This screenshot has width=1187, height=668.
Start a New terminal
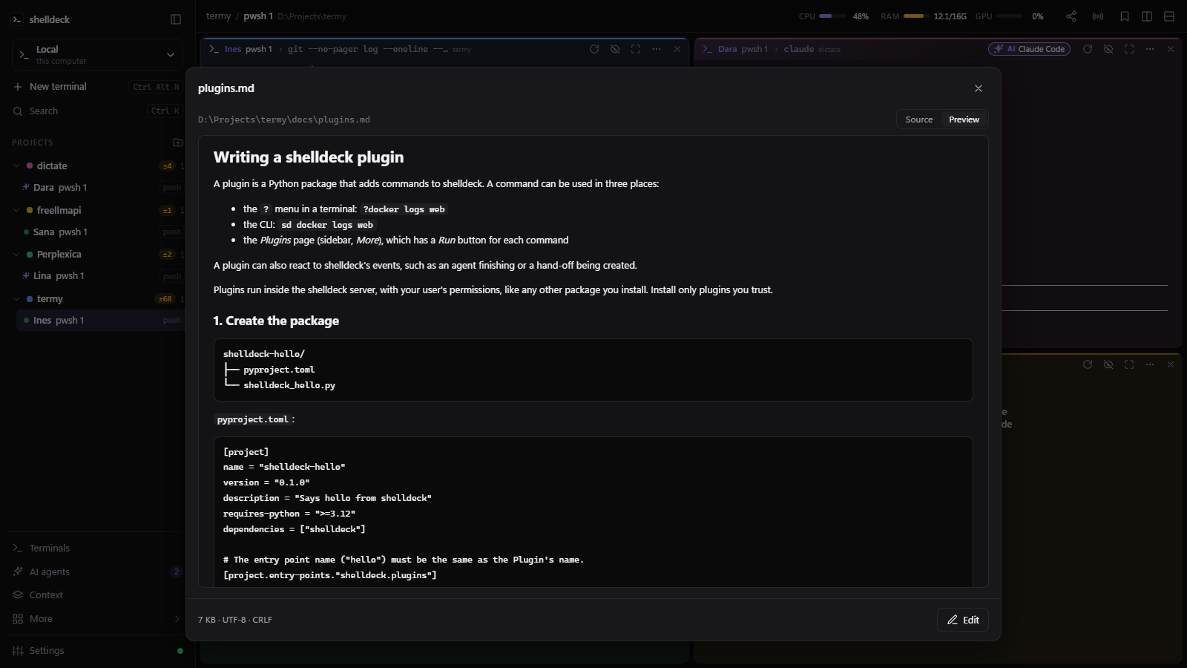(x=97, y=87)
